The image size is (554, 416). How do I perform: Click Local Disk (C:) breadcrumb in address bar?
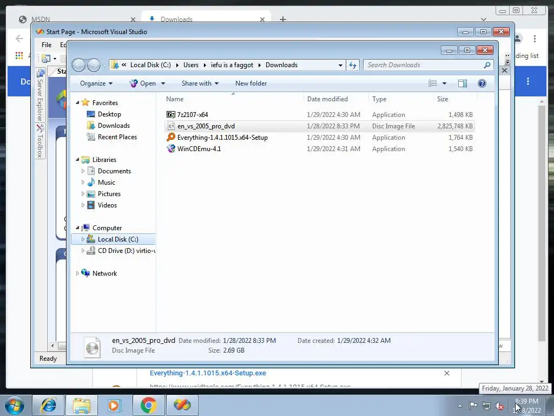coord(150,65)
